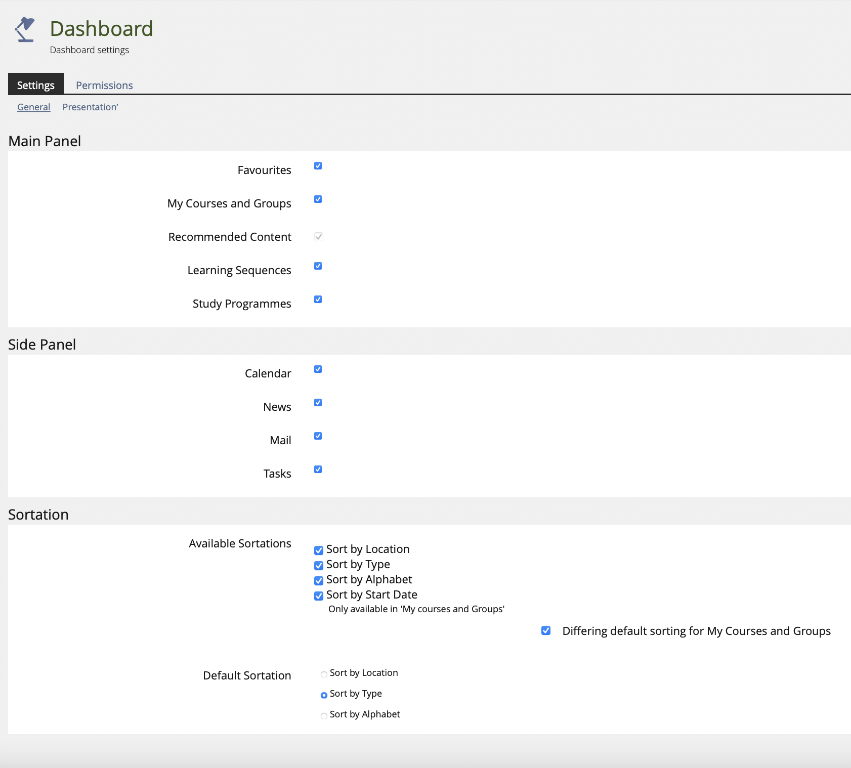Click the Recommended Content checkbox
The width and height of the screenshot is (851, 768).
click(x=318, y=237)
